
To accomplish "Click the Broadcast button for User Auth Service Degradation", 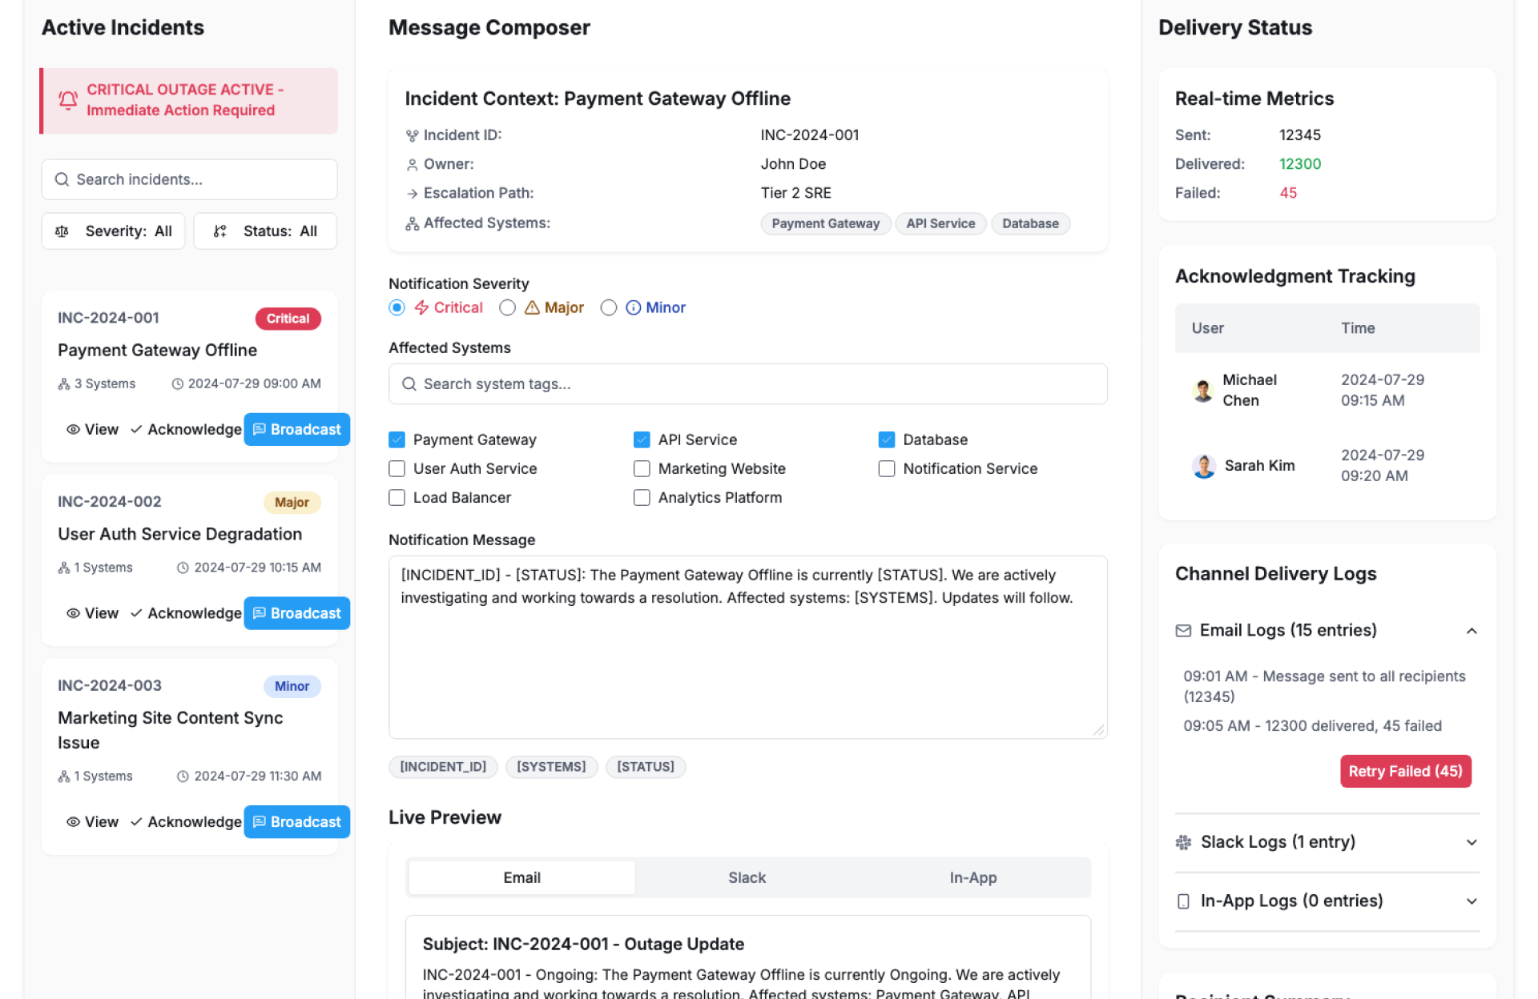I will click(296, 613).
